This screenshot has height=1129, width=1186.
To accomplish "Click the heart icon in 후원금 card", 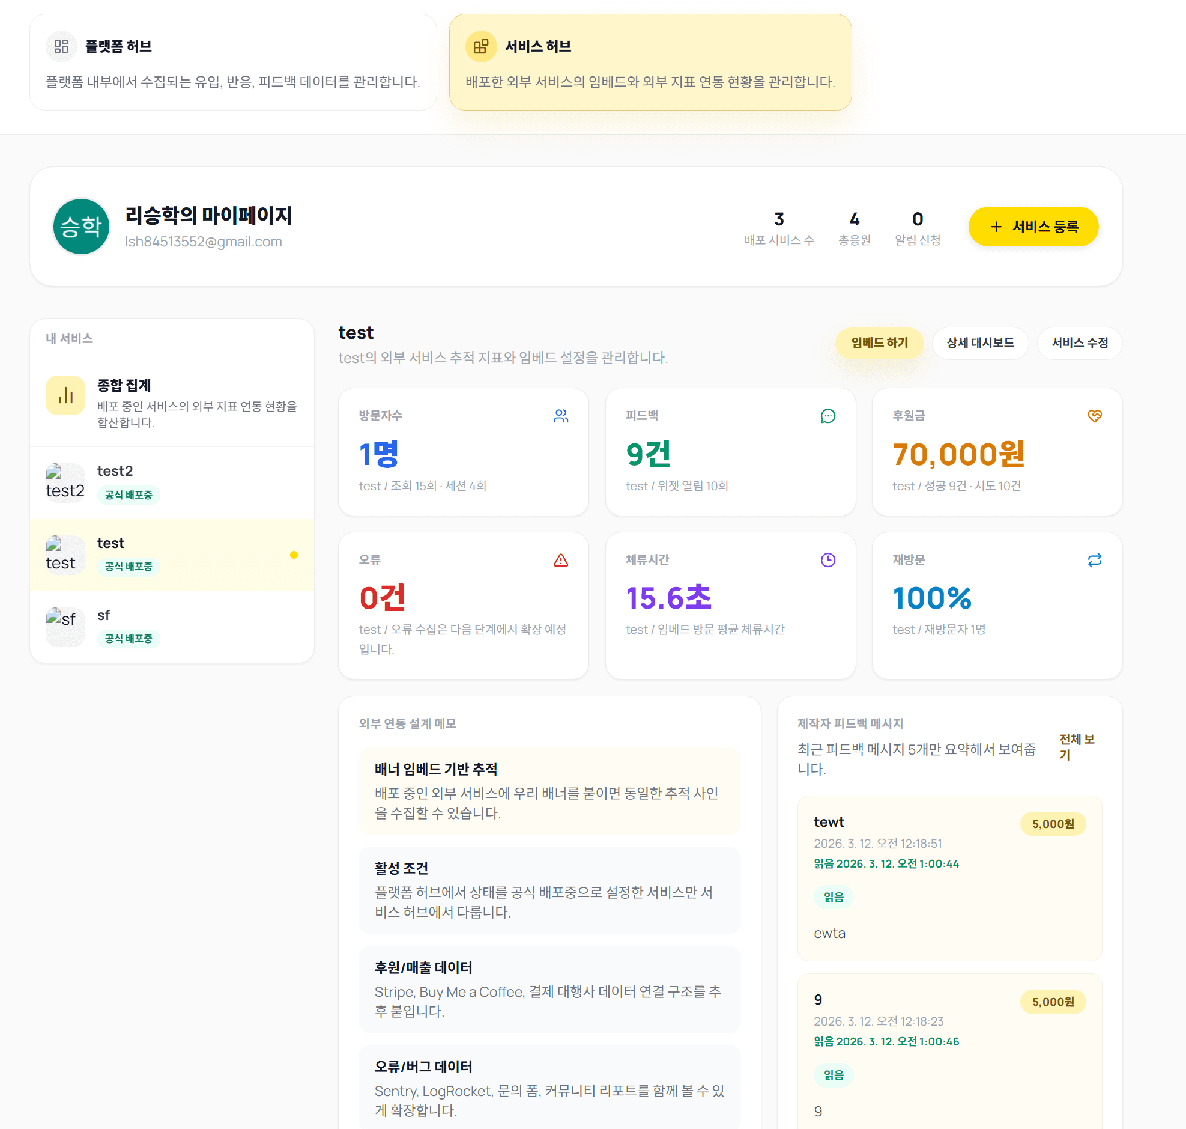I will (1094, 416).
